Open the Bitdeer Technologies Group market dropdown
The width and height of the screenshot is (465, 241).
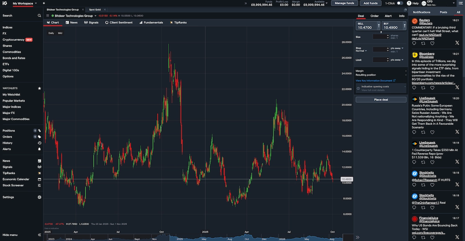point(95,16)
